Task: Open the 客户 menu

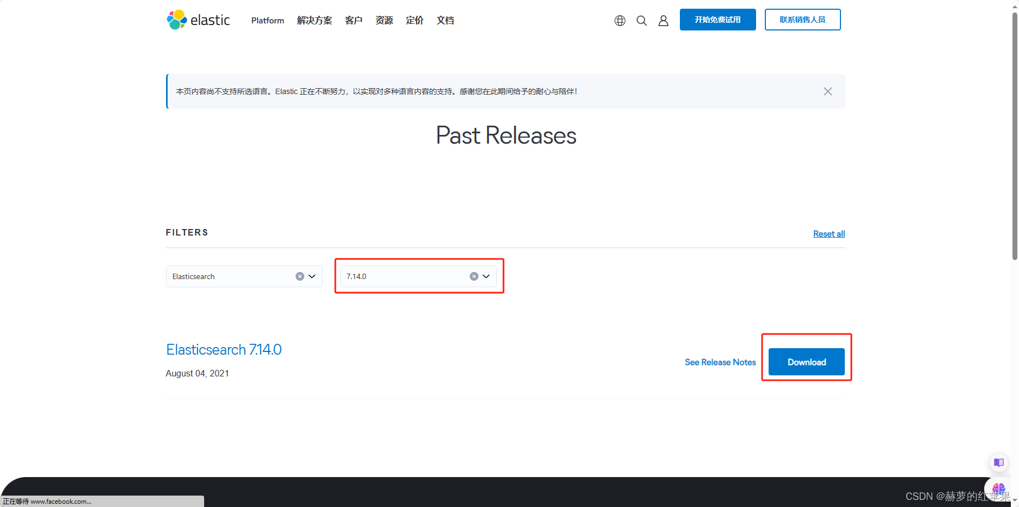Action: click(x=354, y=21)
